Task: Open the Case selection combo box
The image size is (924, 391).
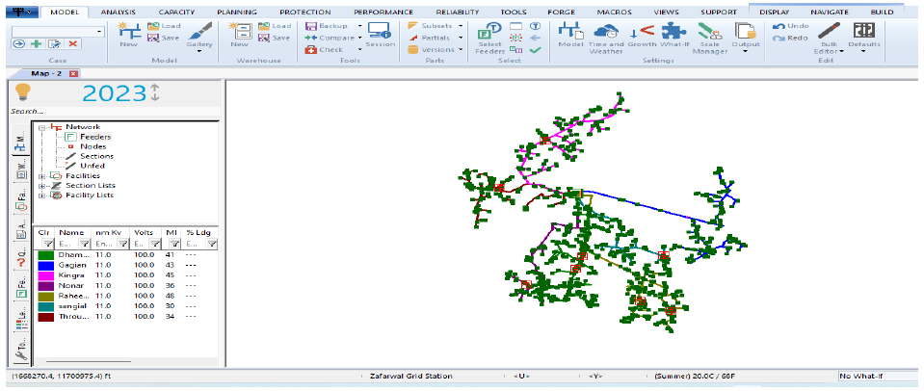Action: [58, 31]
